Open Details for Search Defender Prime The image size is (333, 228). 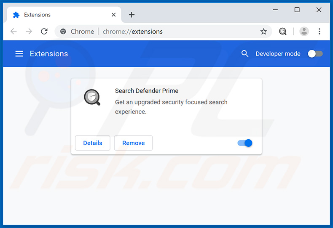point(93,143)
